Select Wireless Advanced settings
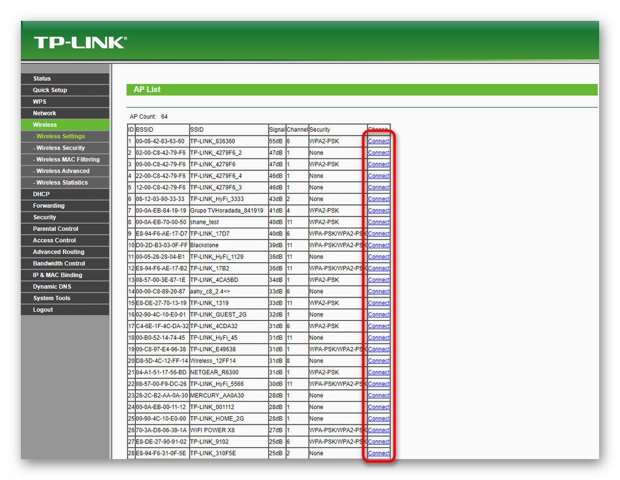The height and width of the screenshot is (480, 620). pos(63,172)
